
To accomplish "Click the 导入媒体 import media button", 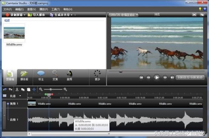I will pos(36,15).
